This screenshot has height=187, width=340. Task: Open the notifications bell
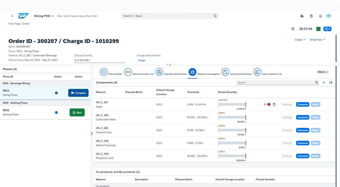(x=320, y=16)
